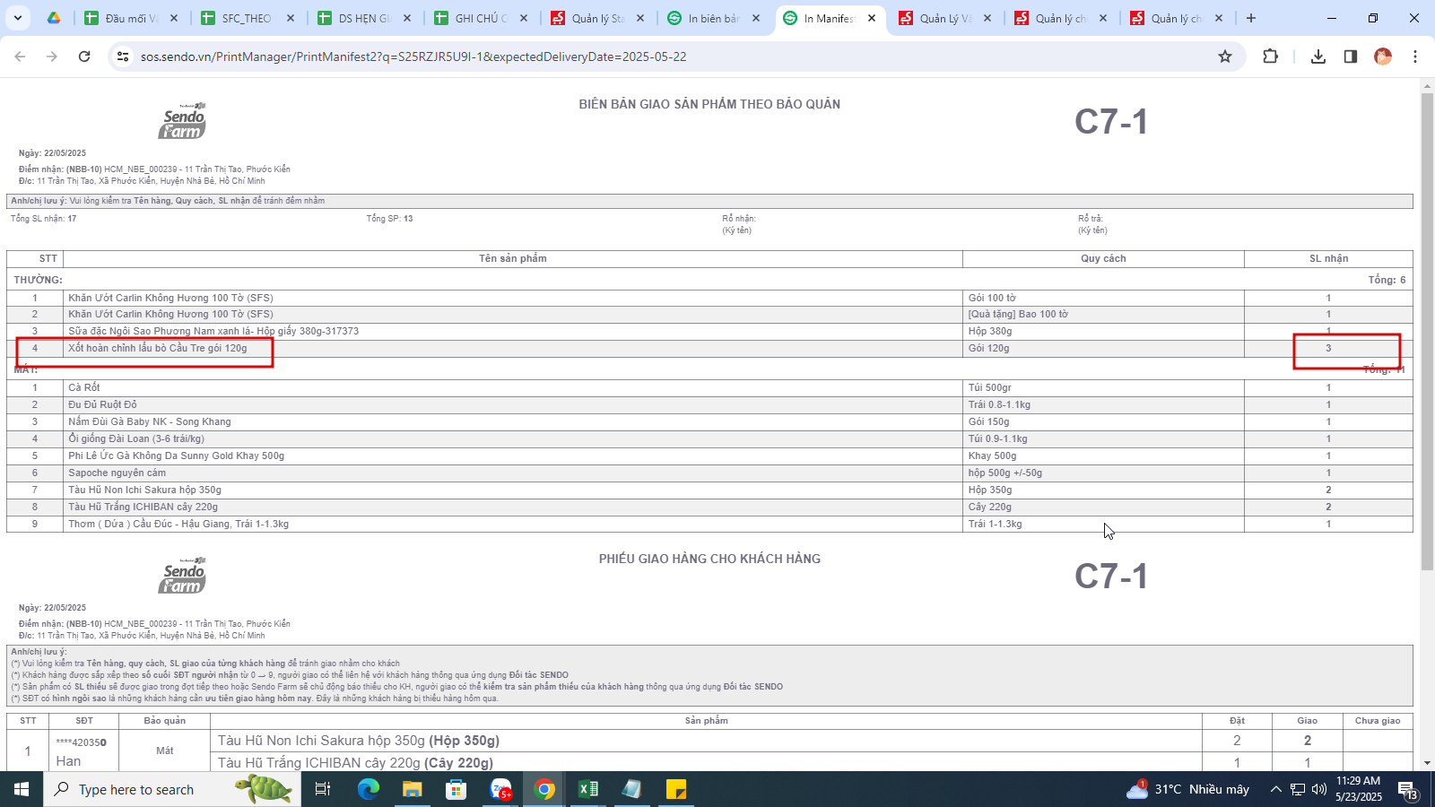The image size is (1435, 807).
Task: Open the Chrome profile avatar menu
Action: click(1383, 56)
